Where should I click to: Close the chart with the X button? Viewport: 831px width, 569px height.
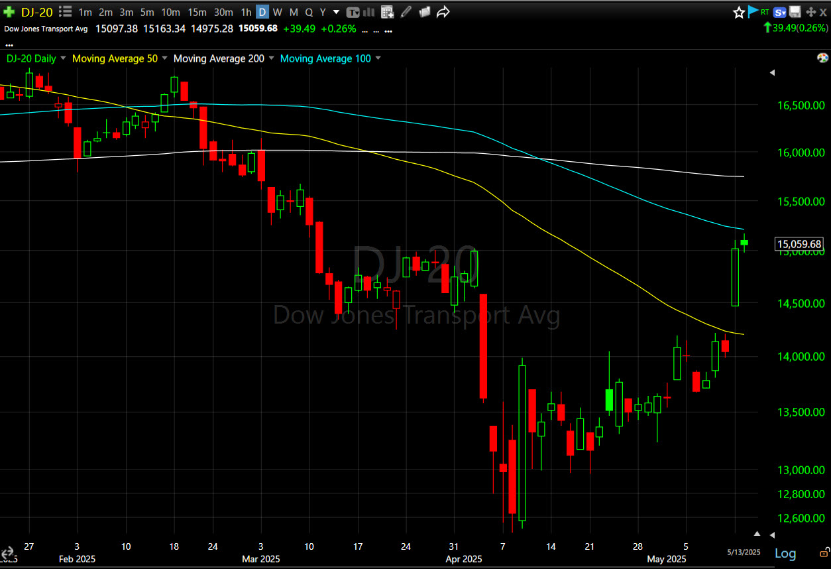pos(823,12)
